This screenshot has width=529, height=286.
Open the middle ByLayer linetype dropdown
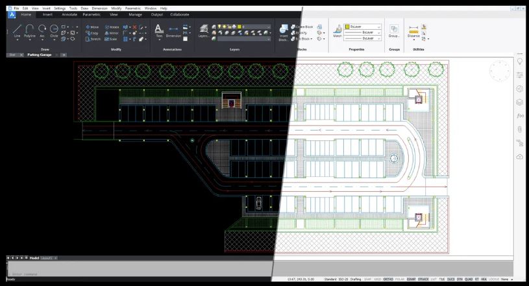362,32
